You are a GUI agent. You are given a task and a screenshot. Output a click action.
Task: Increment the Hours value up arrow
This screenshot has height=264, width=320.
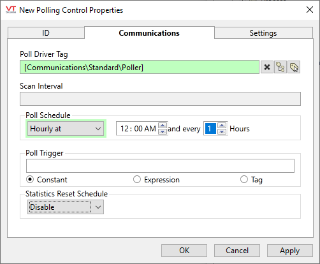(x=222, y=126)
